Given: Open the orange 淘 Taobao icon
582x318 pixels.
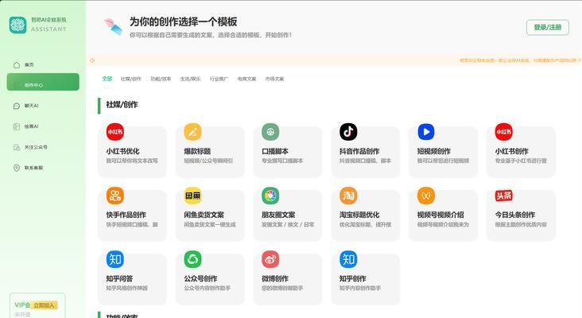Looking at the screenshot, I should (348, 196).
